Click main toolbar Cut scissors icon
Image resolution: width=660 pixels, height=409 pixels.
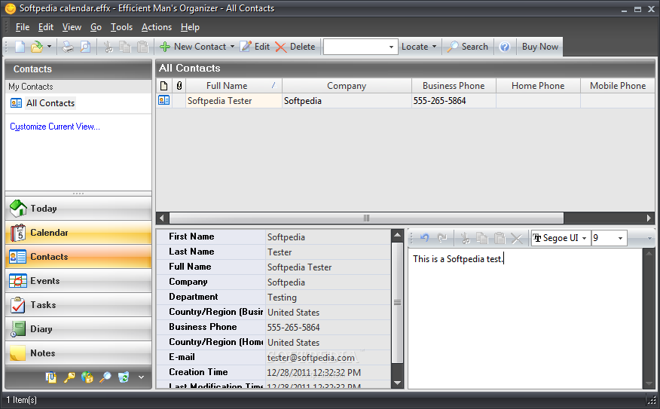pyautogui.click(x=108, y=47)
